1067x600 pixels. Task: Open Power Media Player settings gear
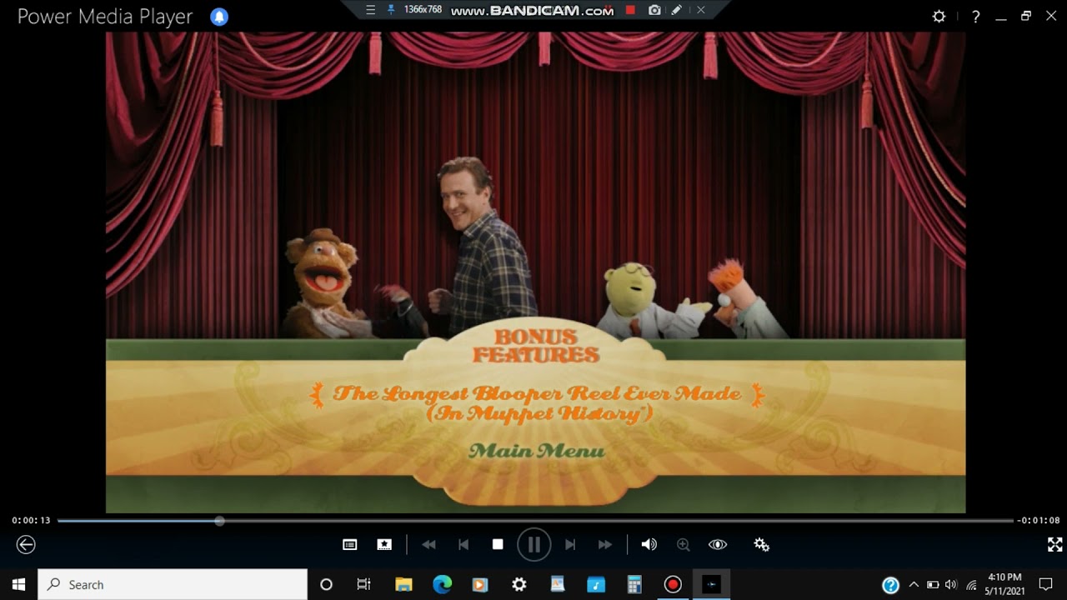pos(939,17)
